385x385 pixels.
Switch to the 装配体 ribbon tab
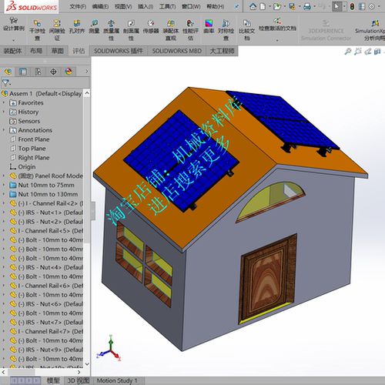(x=12, y=51)
